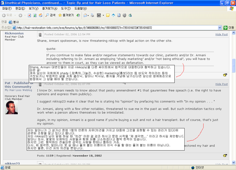Open the 검색 search toolbar button
The width and height of the screenshot is (236, 170).
[50, 15]
